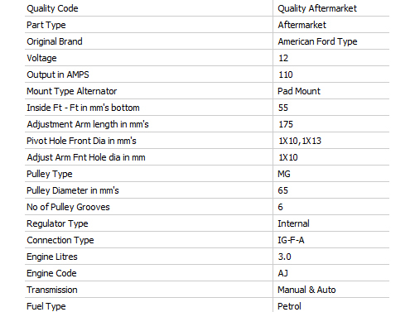Select the Quality Code row label
Screen dimensions: 415x312
tap(52, 8)
